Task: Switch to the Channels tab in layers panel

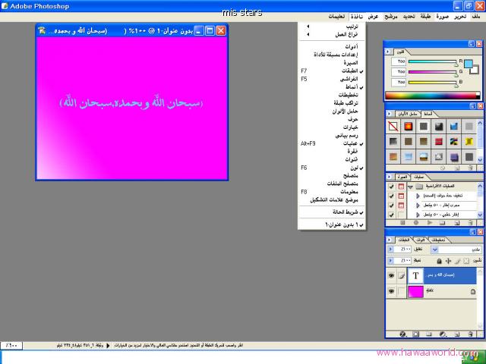Action: (419, 240)
